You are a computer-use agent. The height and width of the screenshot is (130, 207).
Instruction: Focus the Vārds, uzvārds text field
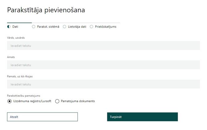103,45
